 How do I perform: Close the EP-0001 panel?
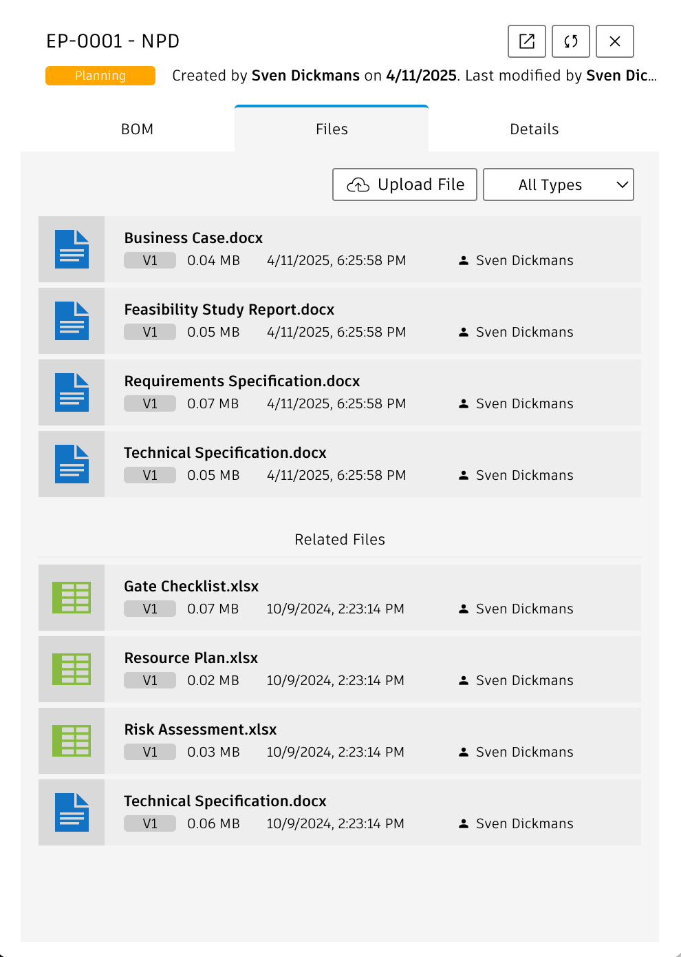(614, 41)
